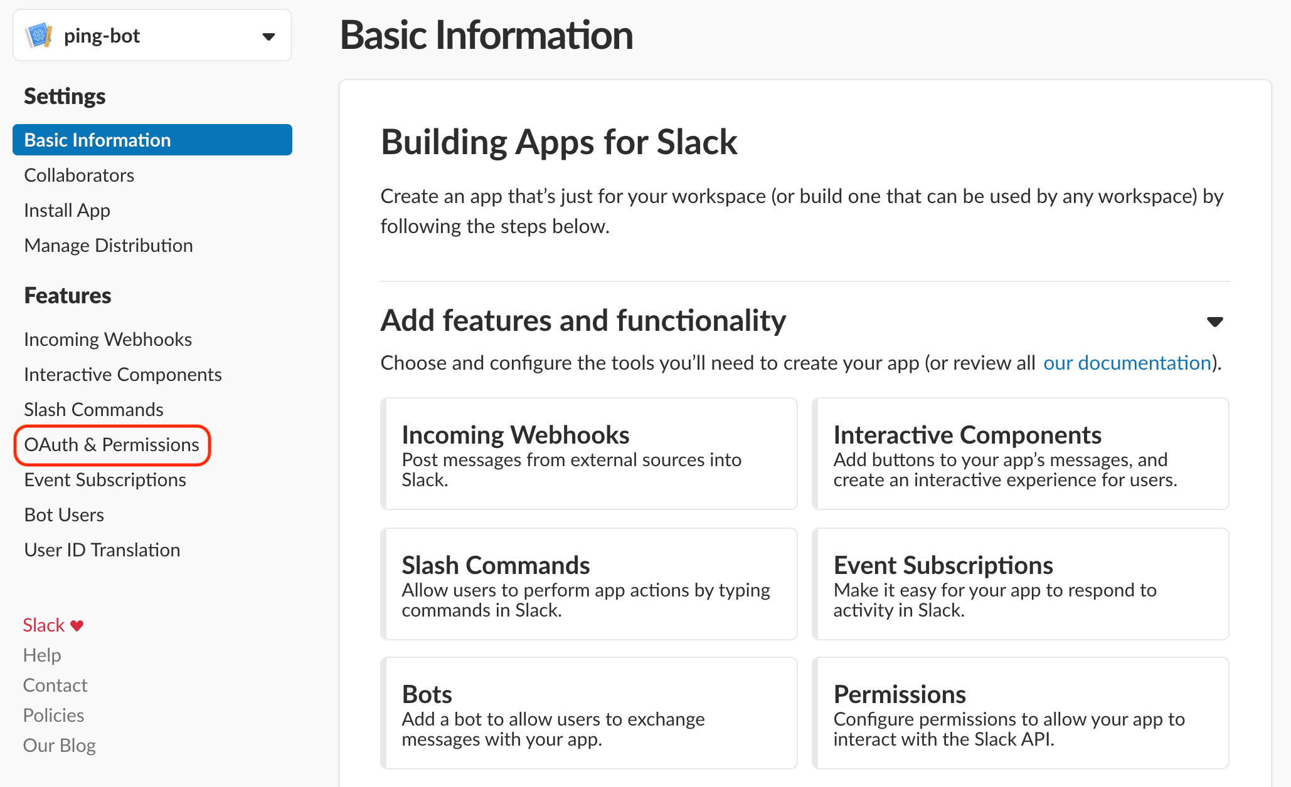Open the OAuth & Permissions page
The width and height of the screenshot is (1291, 787).
click(112, 444)
